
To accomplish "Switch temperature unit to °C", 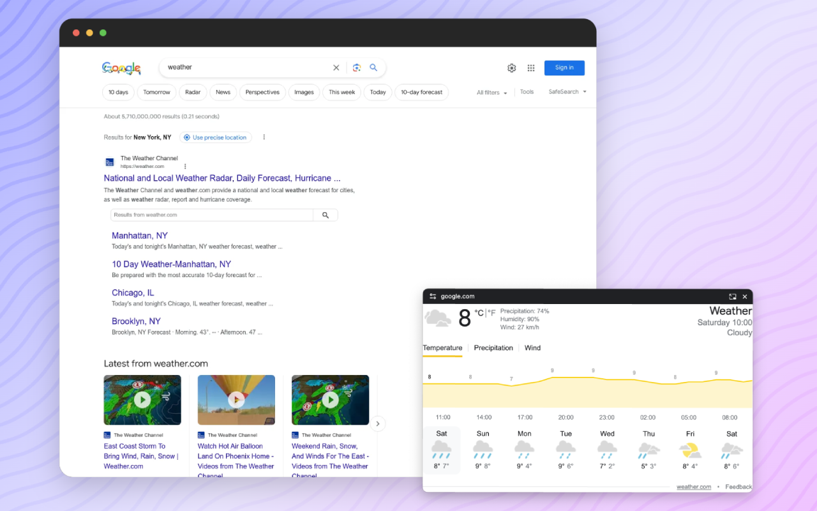I will [x=479, y=313].
